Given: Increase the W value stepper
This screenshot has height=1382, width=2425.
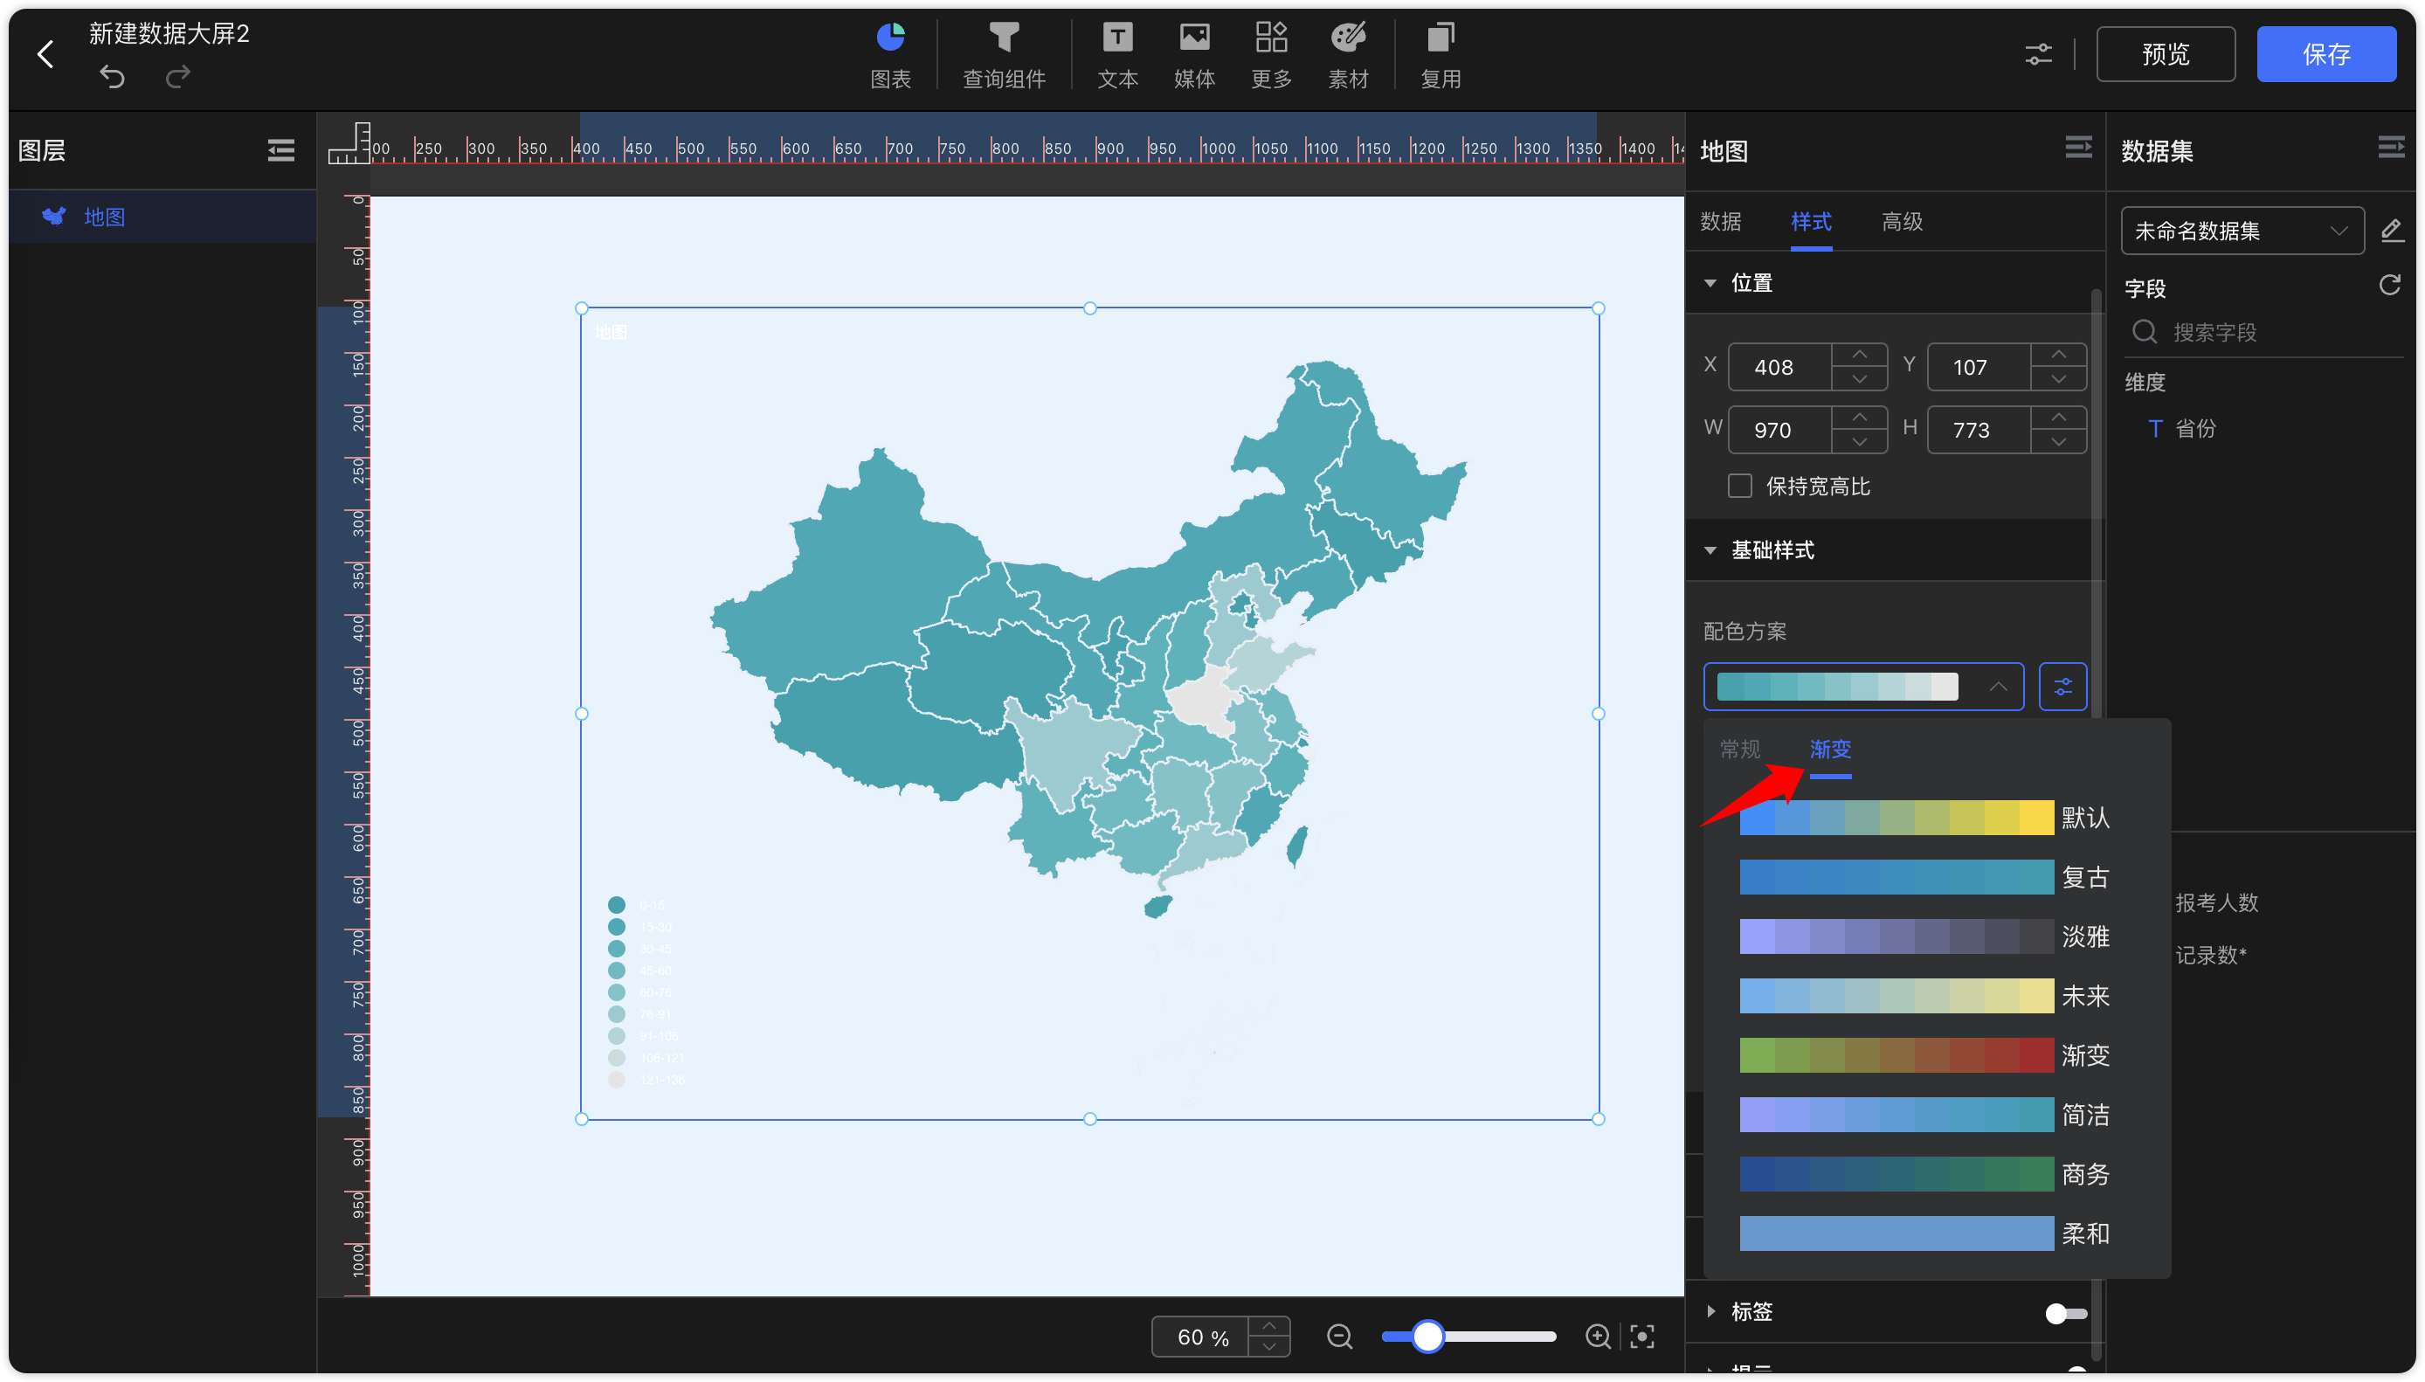Looking at the screenshot, I should tap(1858, 418).
